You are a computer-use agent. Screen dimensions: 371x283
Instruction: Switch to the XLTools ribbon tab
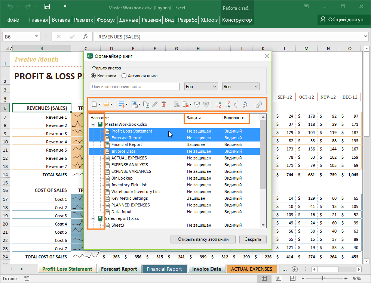click(209, 20)
